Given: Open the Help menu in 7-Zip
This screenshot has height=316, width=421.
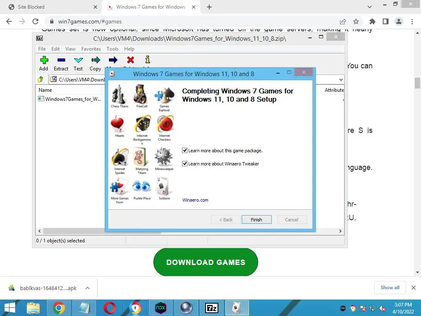Looking at the screenshot, I should tap(129, 49).
